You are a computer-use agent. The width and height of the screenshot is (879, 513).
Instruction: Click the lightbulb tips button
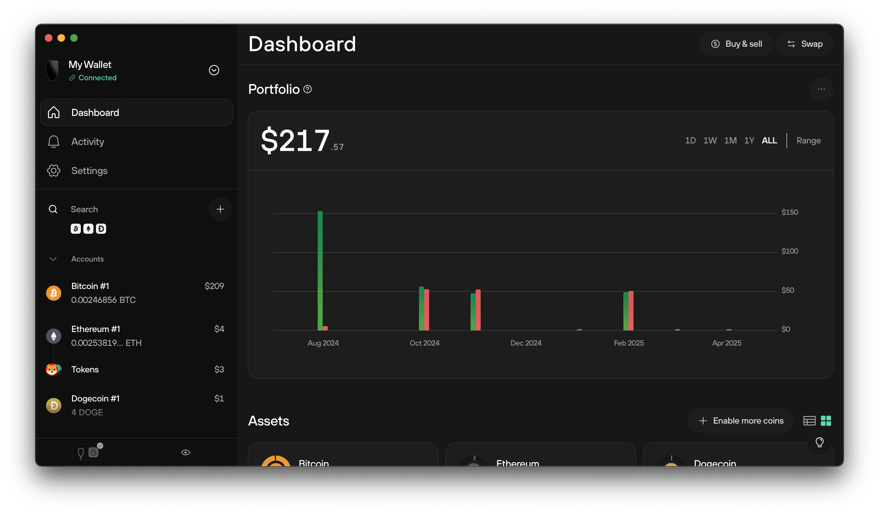(x=819, y=442)
